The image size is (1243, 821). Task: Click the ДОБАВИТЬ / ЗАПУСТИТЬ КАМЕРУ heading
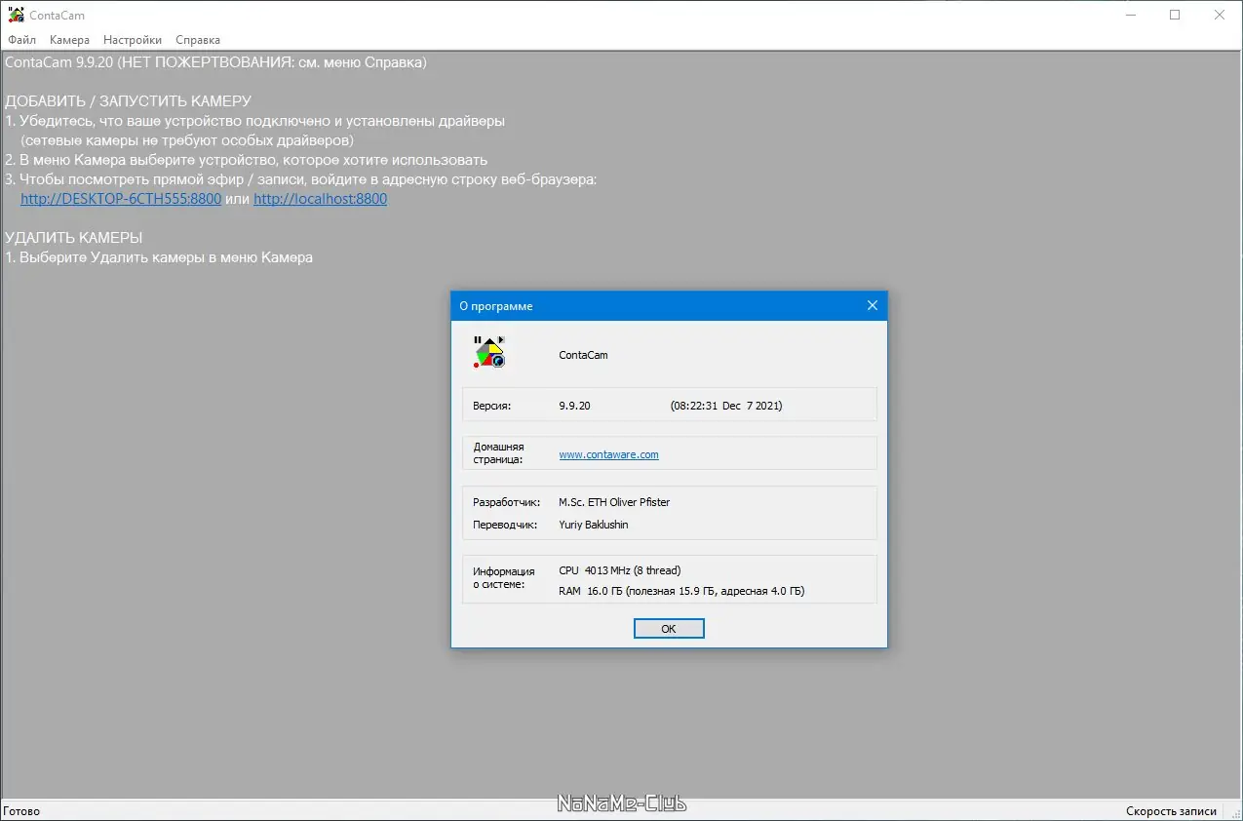(x=128, y=101)
